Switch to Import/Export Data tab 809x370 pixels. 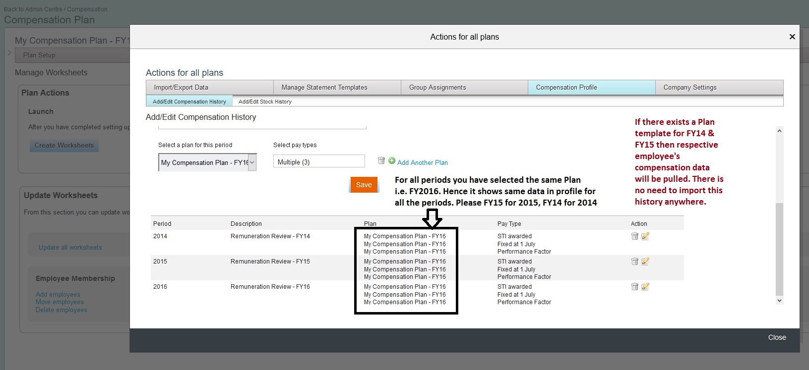[210, 88]
